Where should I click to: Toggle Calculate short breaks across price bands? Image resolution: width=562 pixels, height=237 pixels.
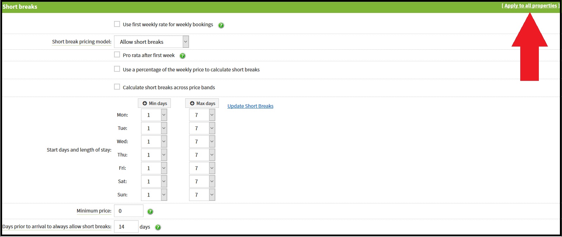pyautogui.click(x=117, y=87)
